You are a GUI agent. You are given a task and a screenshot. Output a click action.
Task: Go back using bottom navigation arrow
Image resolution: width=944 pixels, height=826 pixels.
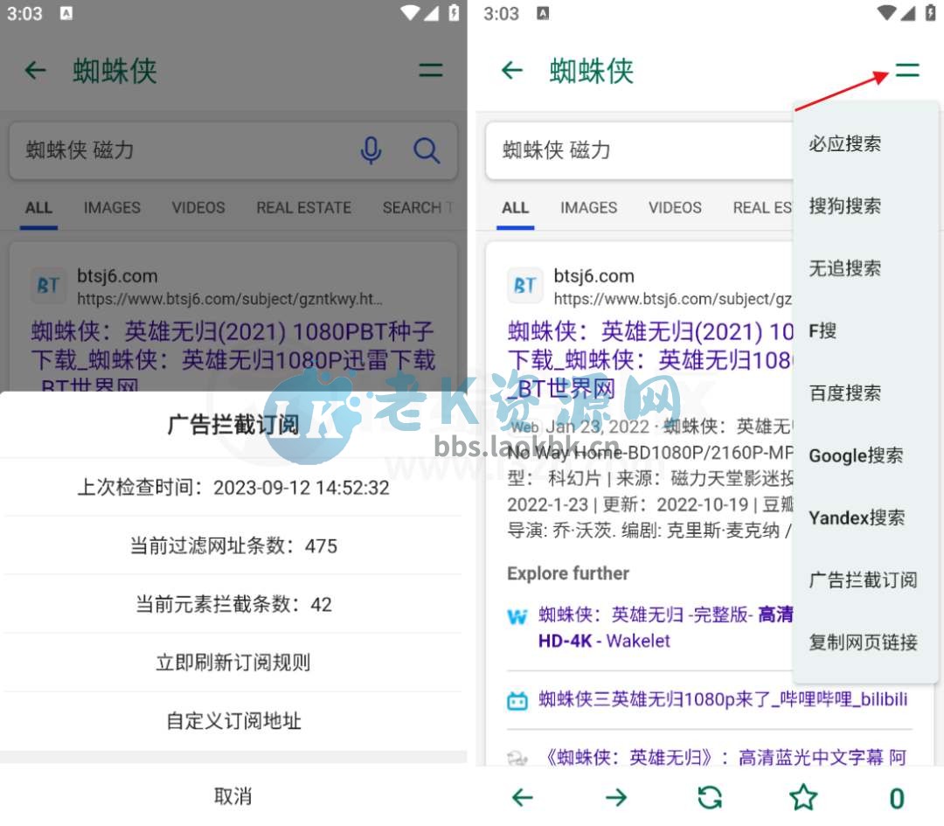pos(522,798)
